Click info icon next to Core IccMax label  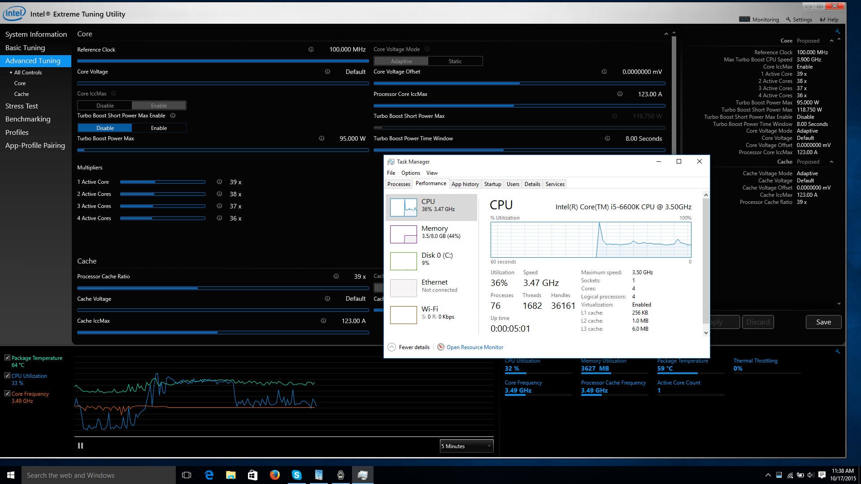[114, 94]
